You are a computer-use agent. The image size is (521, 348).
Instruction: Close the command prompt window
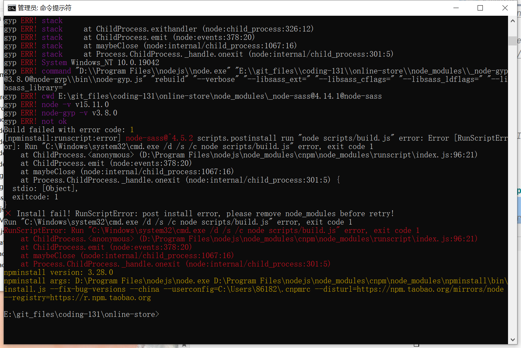pos(505,8)
